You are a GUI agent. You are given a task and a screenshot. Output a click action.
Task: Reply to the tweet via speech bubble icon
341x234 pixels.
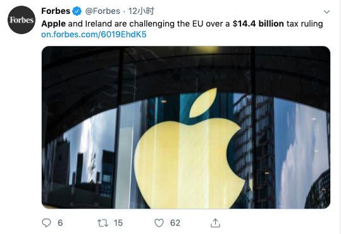46,223
